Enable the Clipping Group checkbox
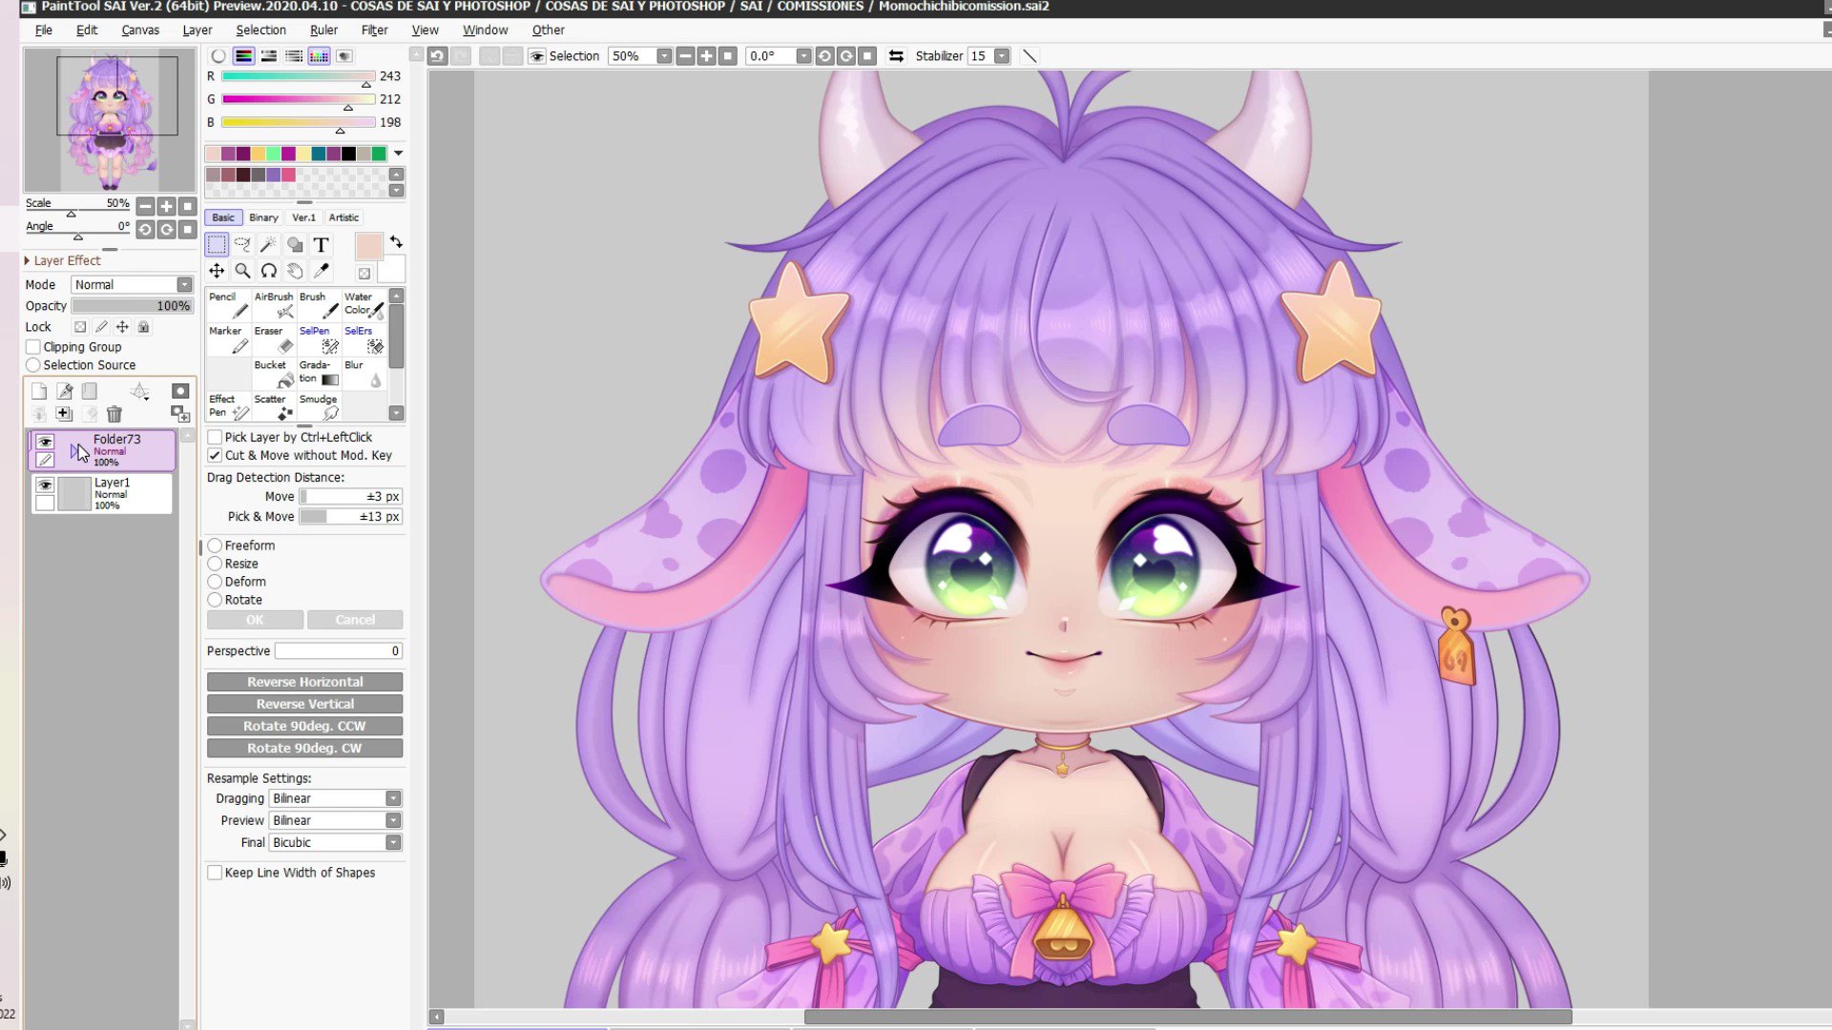 coord(32,346)
